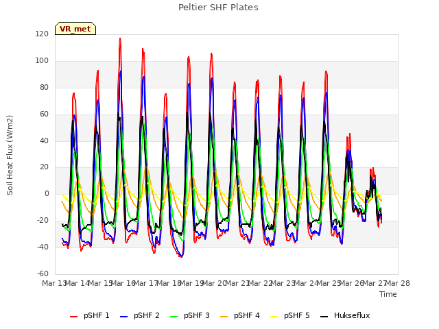Screen dimensions: 439x329
Task: Toggle the pSHF 3 legend entry
Action: tap(190, 315)
